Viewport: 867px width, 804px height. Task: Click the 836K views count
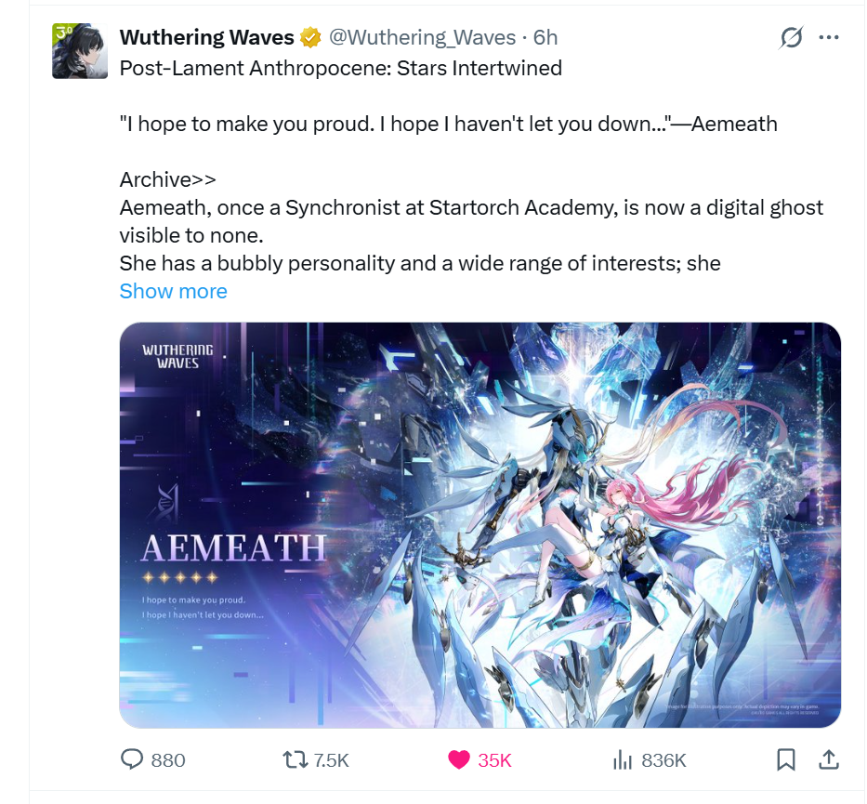[x=663, y=760]
